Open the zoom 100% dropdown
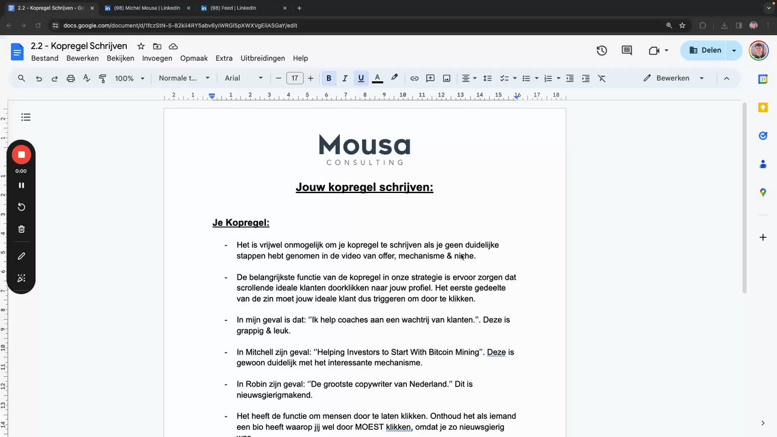 (131, 78)
